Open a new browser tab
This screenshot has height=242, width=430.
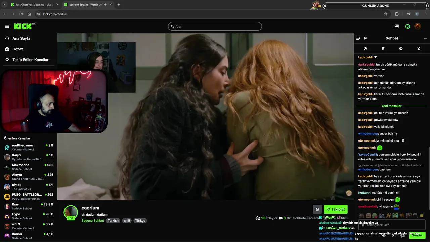tap(119, 5)
